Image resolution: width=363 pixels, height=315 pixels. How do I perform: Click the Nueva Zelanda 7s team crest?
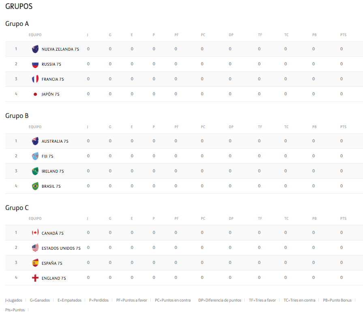pos(35,49)
